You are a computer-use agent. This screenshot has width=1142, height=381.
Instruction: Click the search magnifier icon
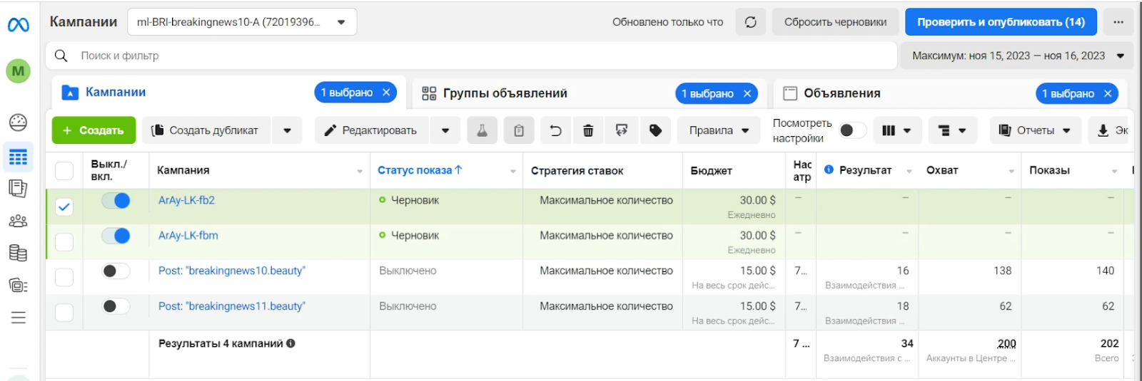61,56
